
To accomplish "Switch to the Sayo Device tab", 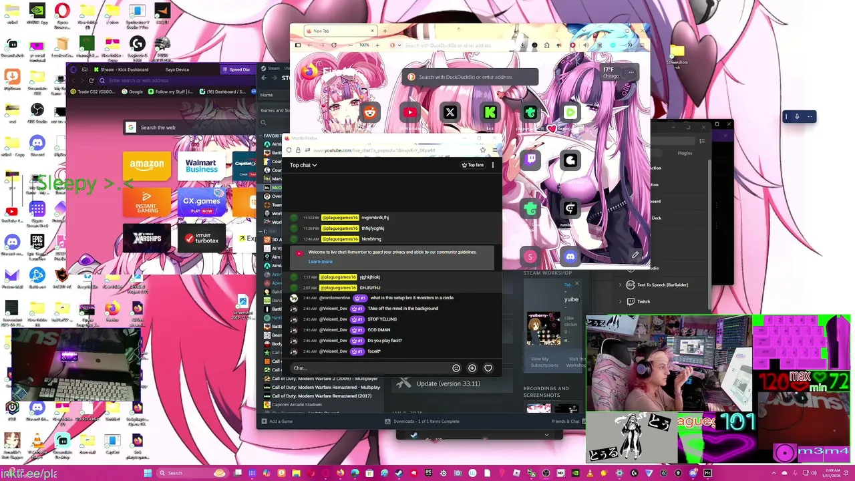I will (178, 69).
